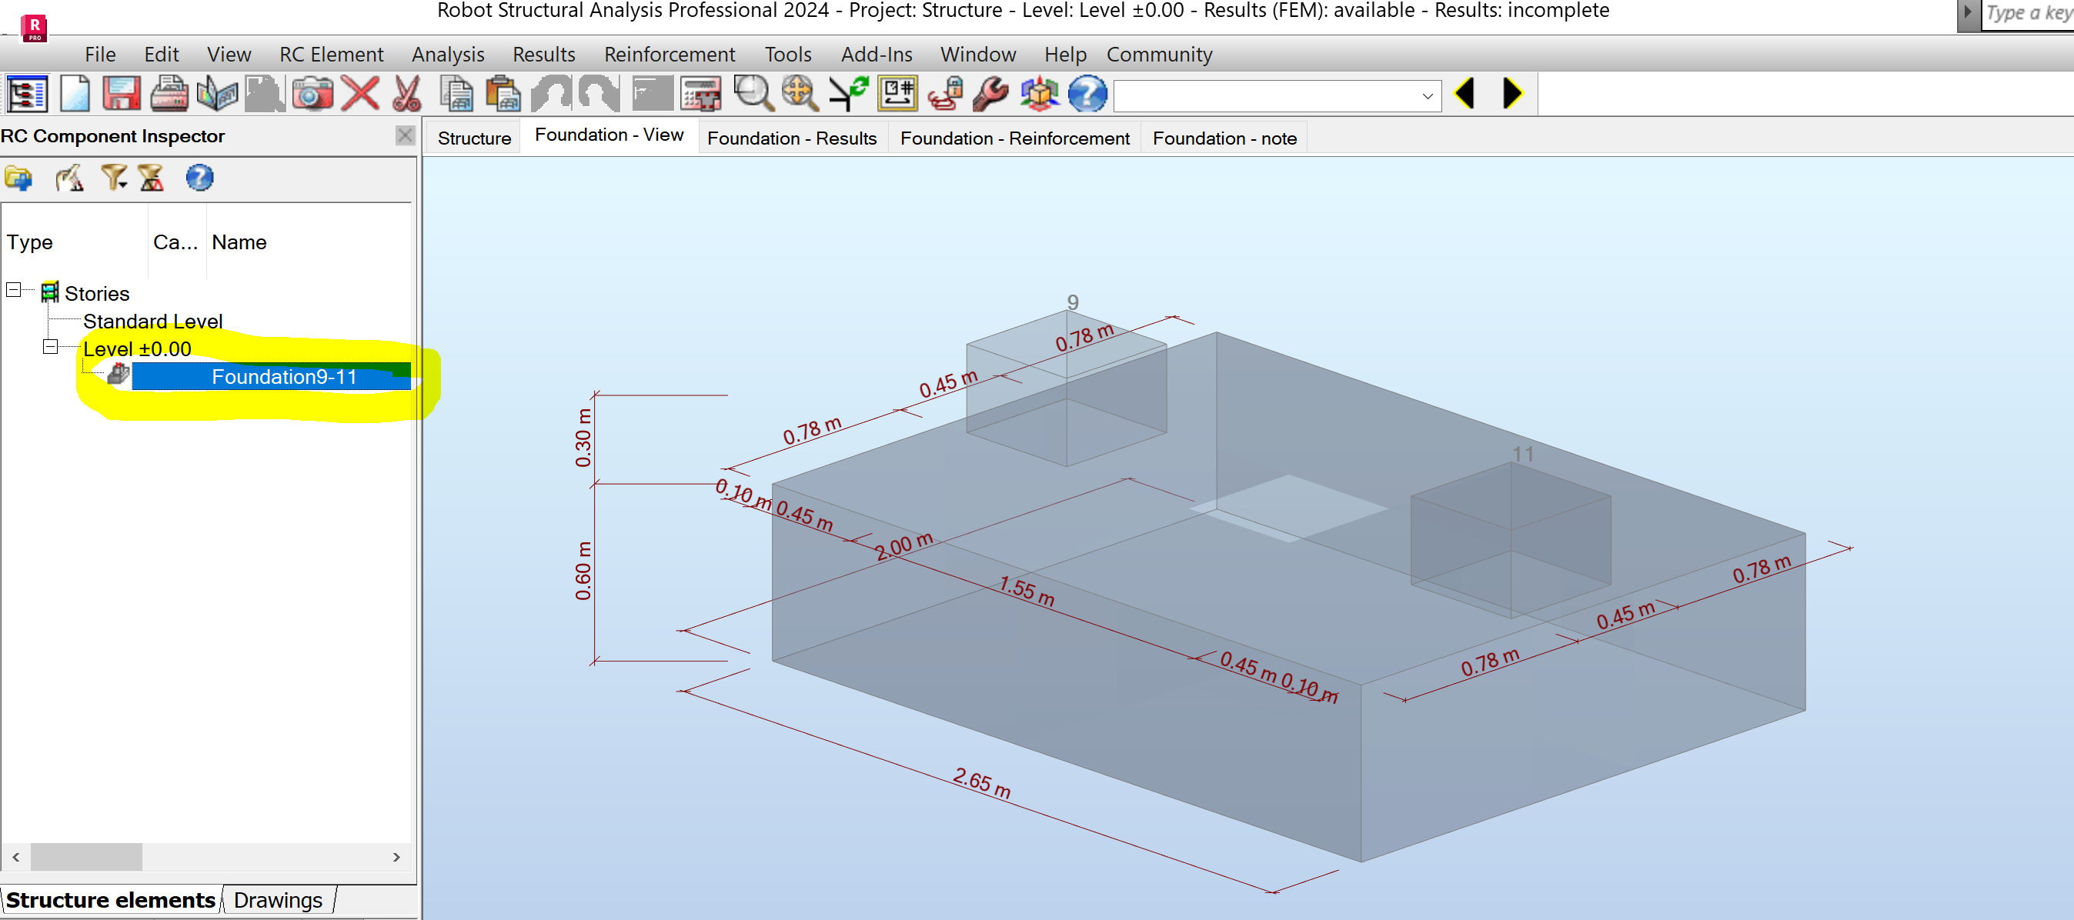The image size is (2074, 920).
Task: Open the View Manager cube icon
Action: pos(1040,92)
